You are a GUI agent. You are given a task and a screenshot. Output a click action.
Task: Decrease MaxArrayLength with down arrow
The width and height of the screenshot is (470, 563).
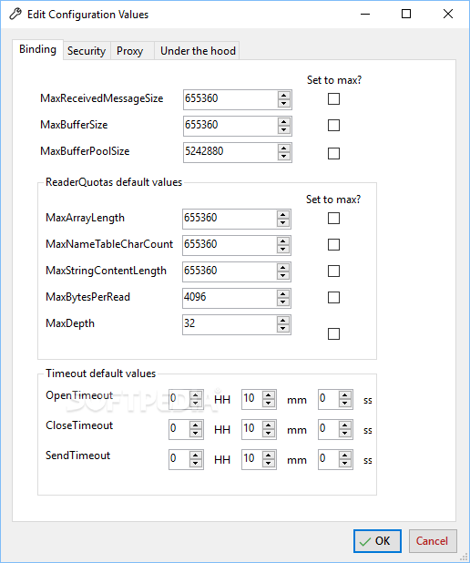283,222
